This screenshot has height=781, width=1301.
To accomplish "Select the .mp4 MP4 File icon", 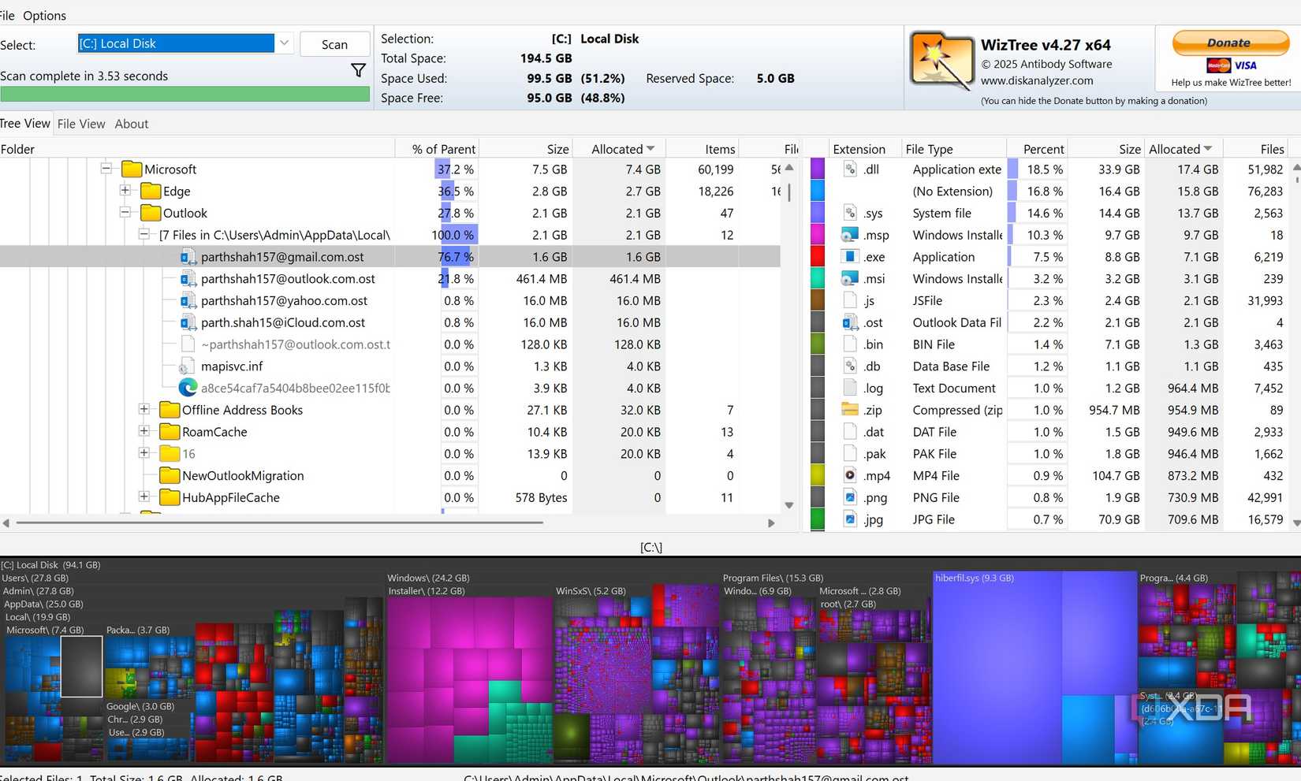I will (x=850, y=475).
